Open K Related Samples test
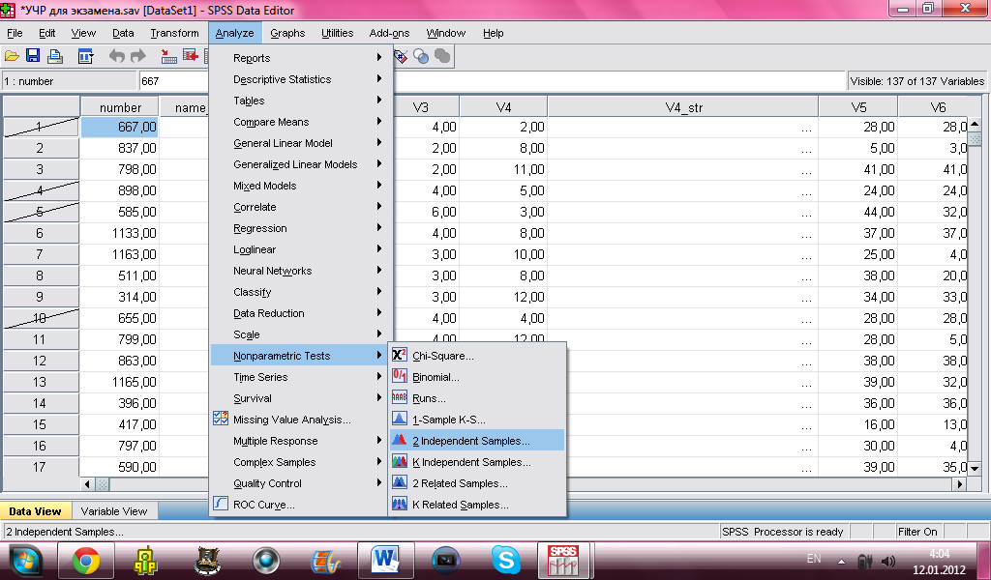The height and width of the screenshot is (580, 991). coord(477,505)
